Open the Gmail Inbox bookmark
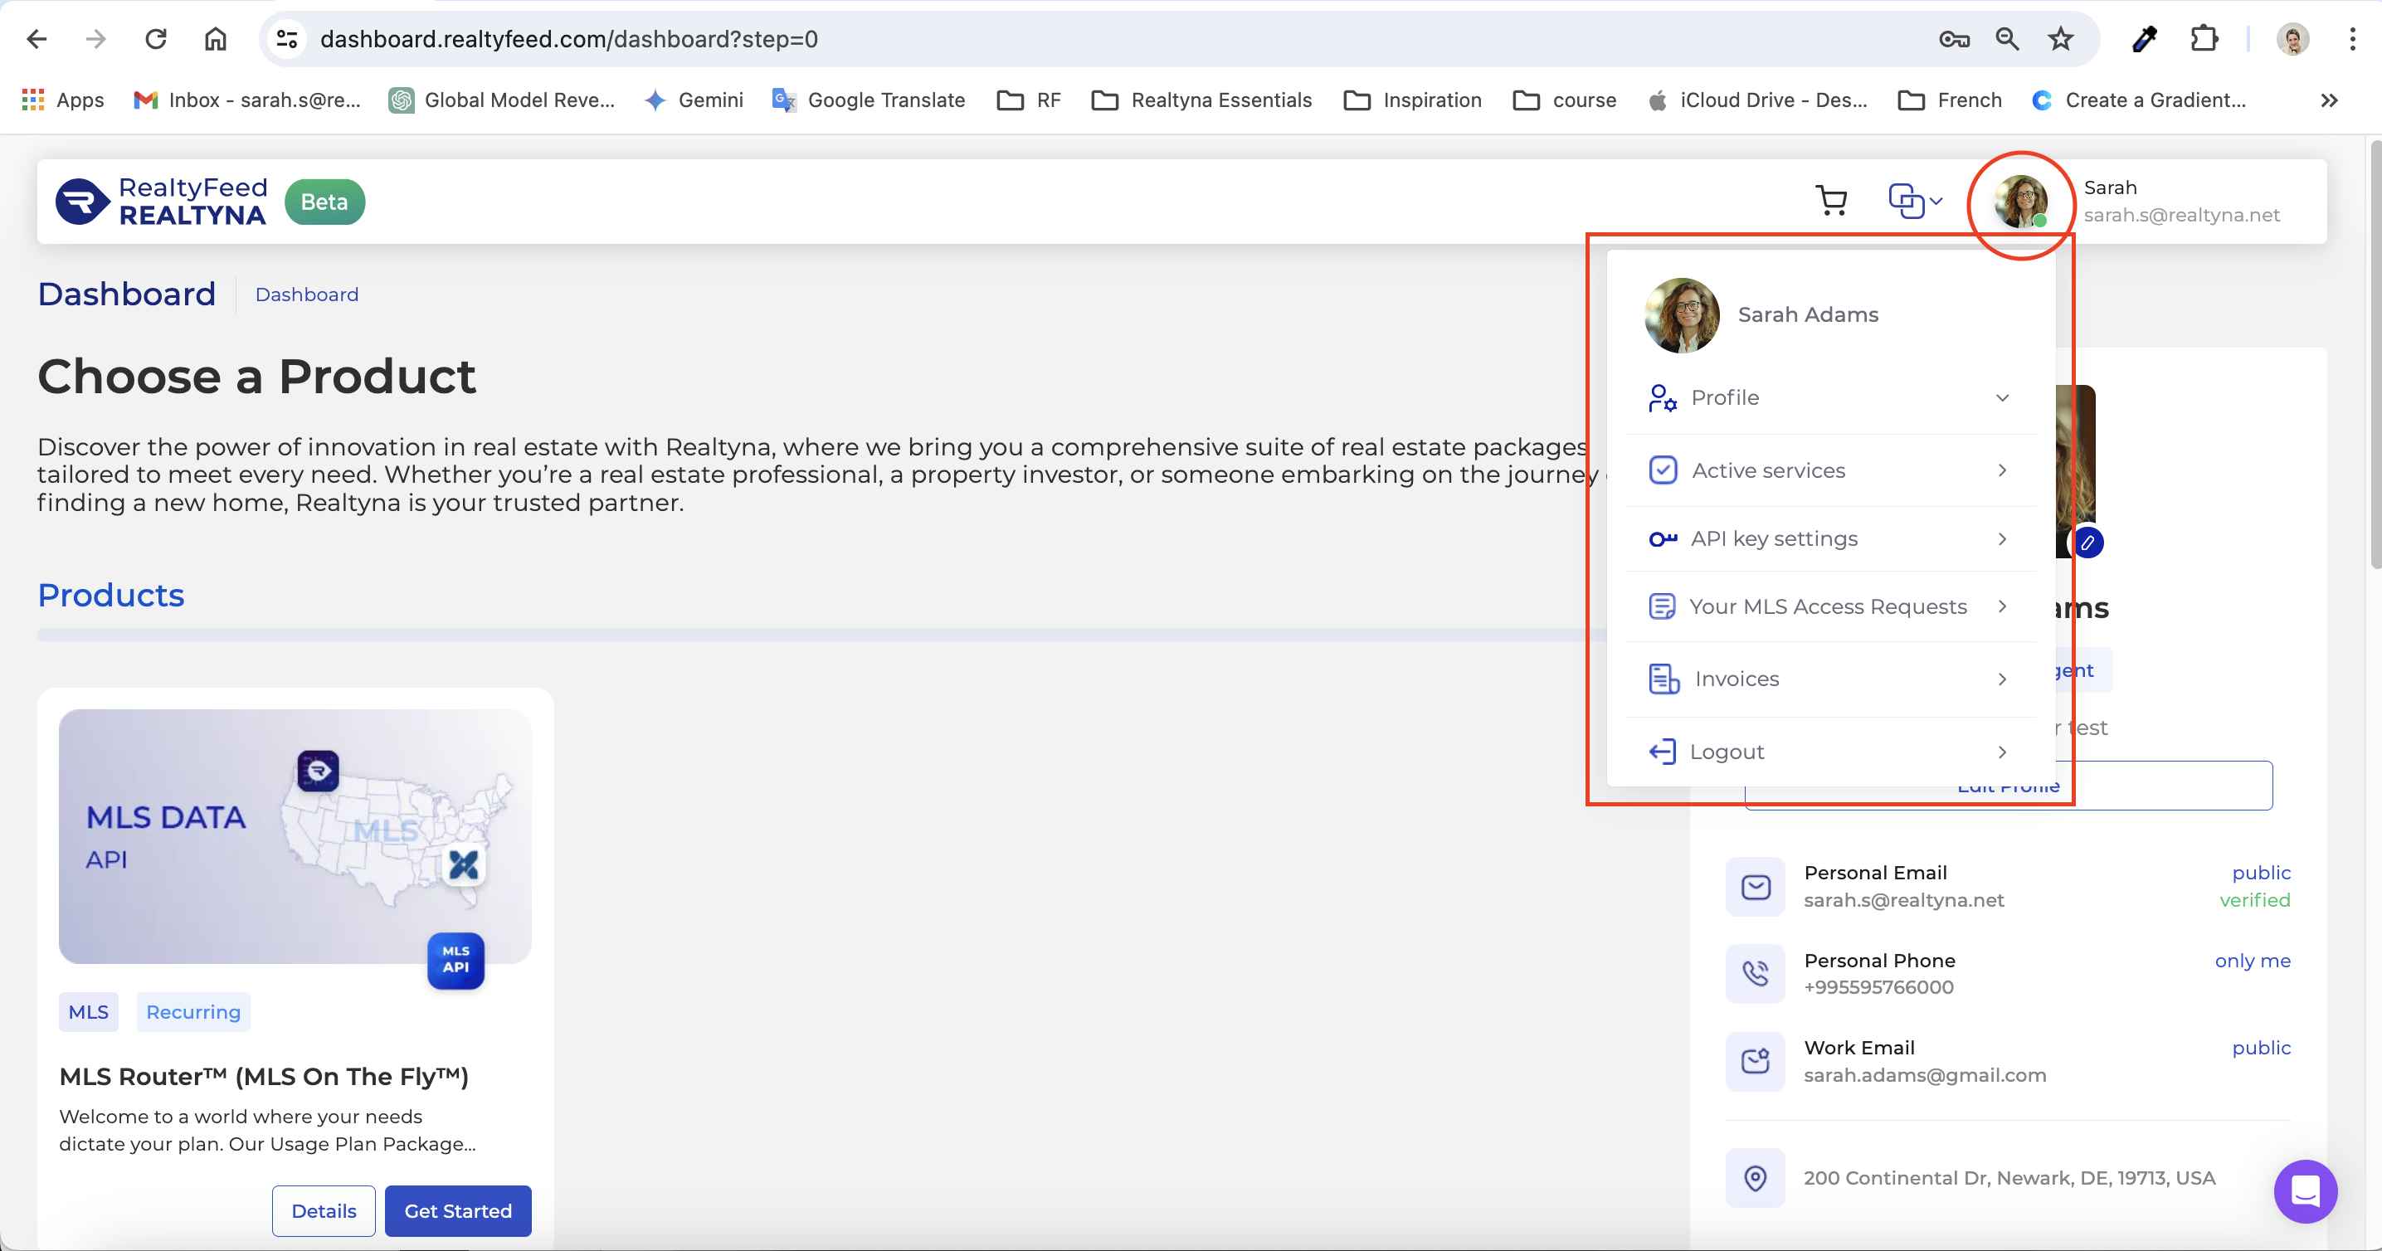2382x1251 pixels. (247, 100)
